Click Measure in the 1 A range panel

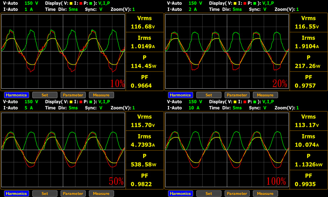coord(101,95)
